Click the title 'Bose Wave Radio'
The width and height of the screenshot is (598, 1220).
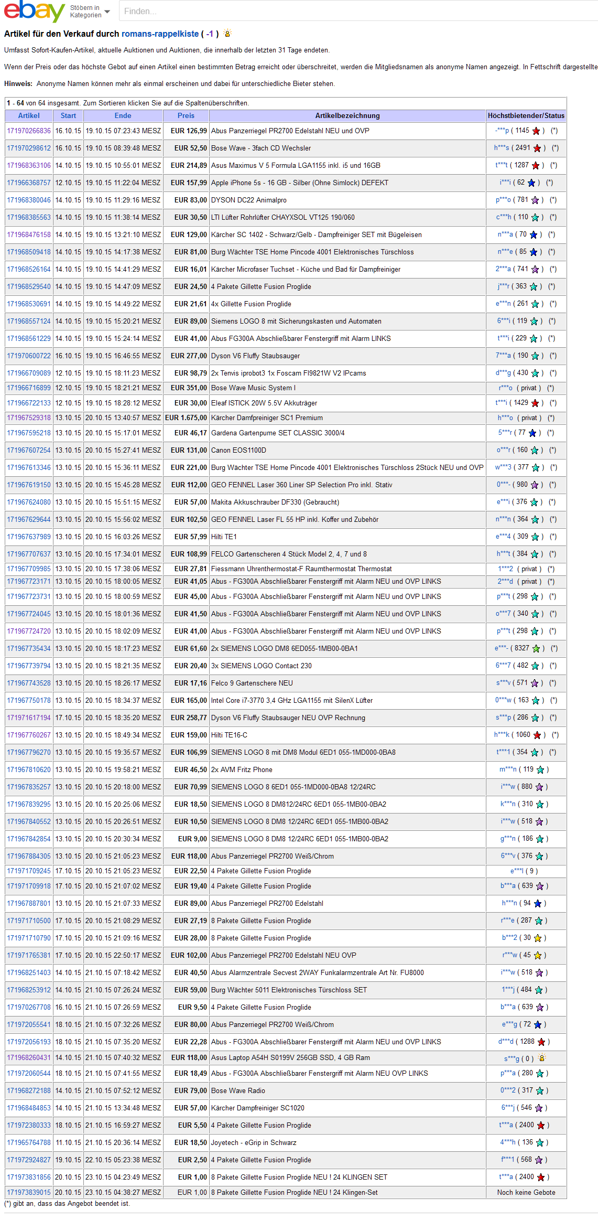(238, 1091)
